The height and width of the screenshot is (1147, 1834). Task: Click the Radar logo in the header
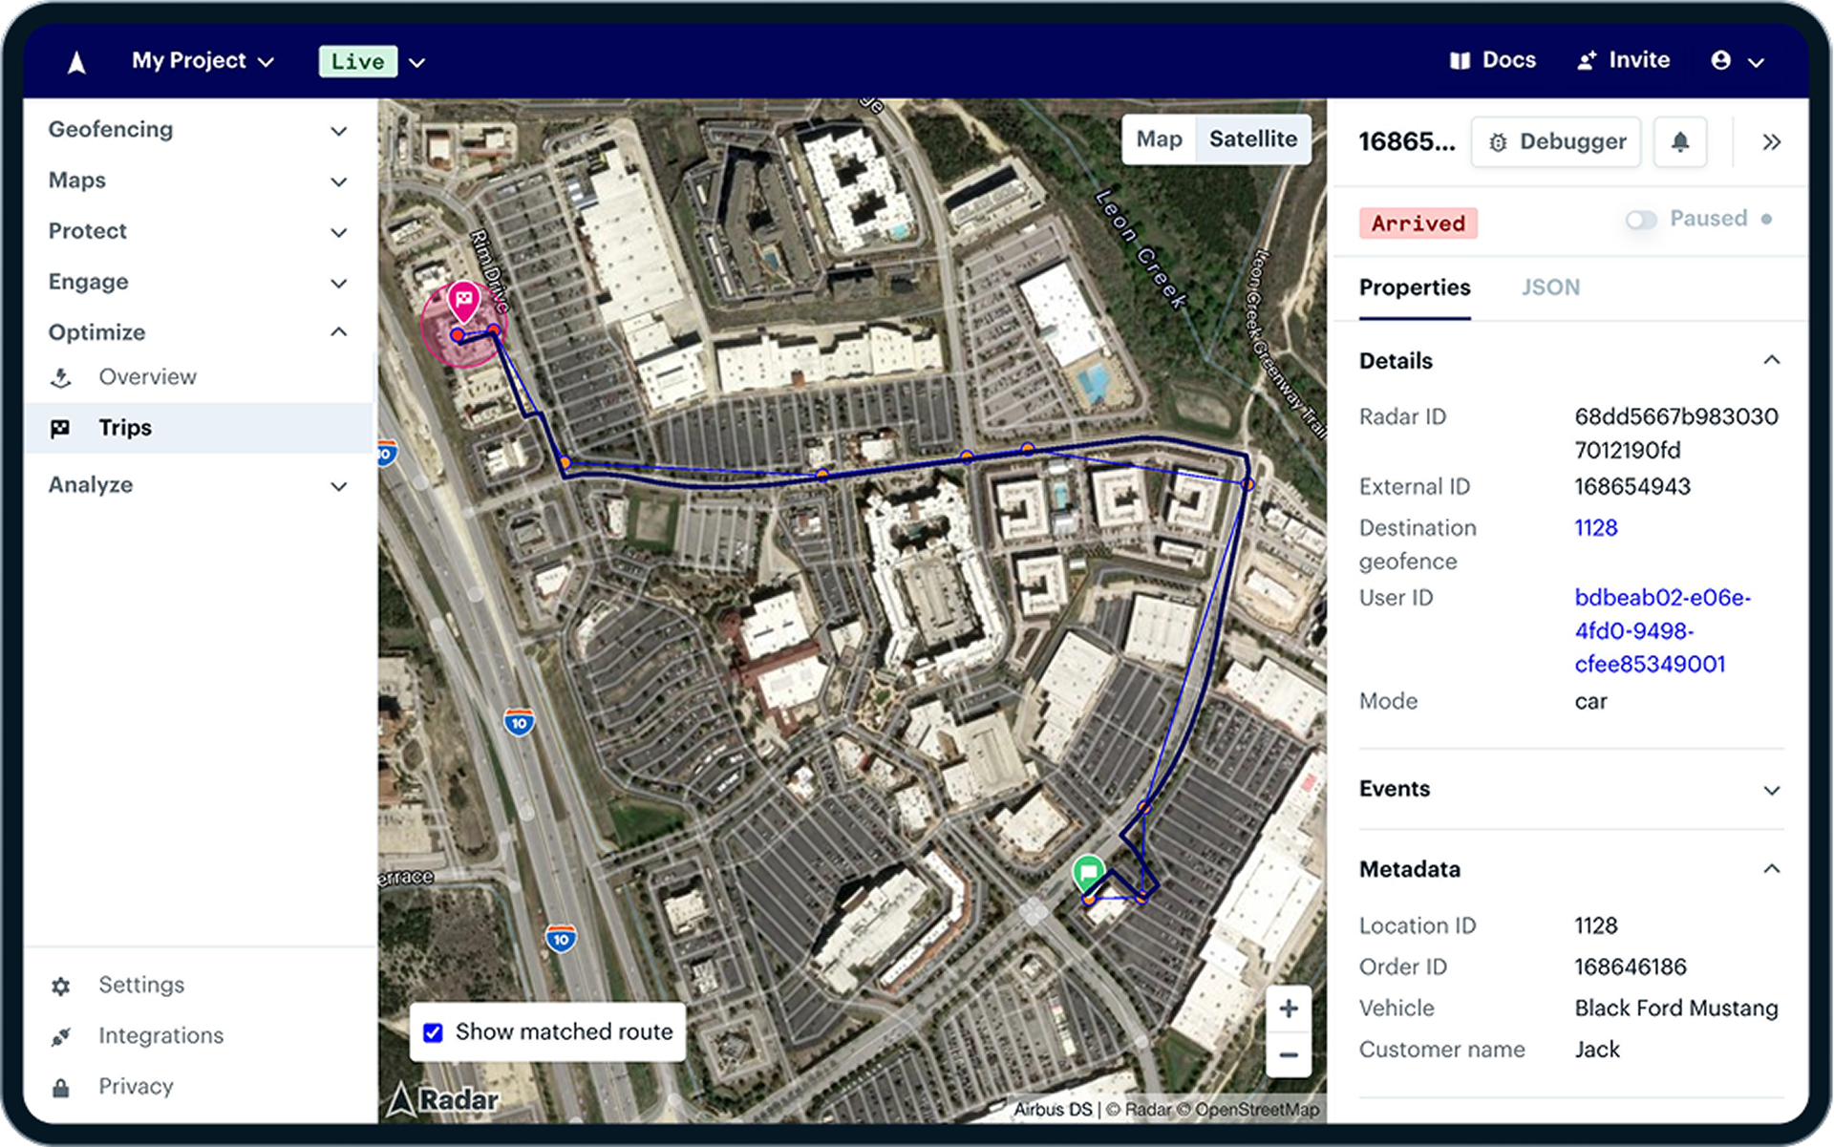coord(77,62)
